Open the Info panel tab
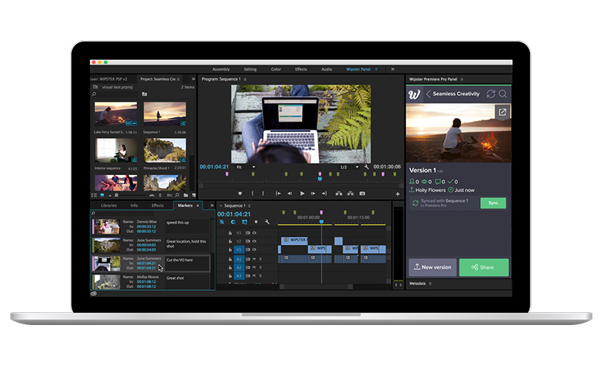 (x=134, y=206)
